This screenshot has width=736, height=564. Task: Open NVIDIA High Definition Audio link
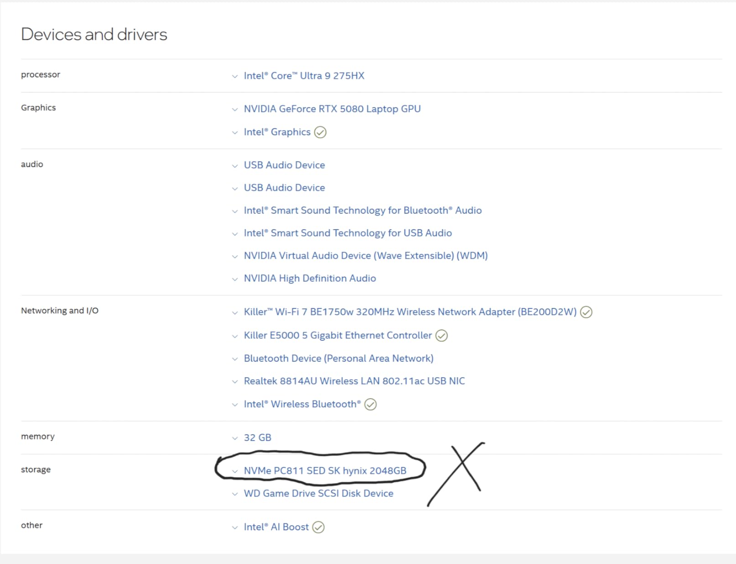[310, 278]
